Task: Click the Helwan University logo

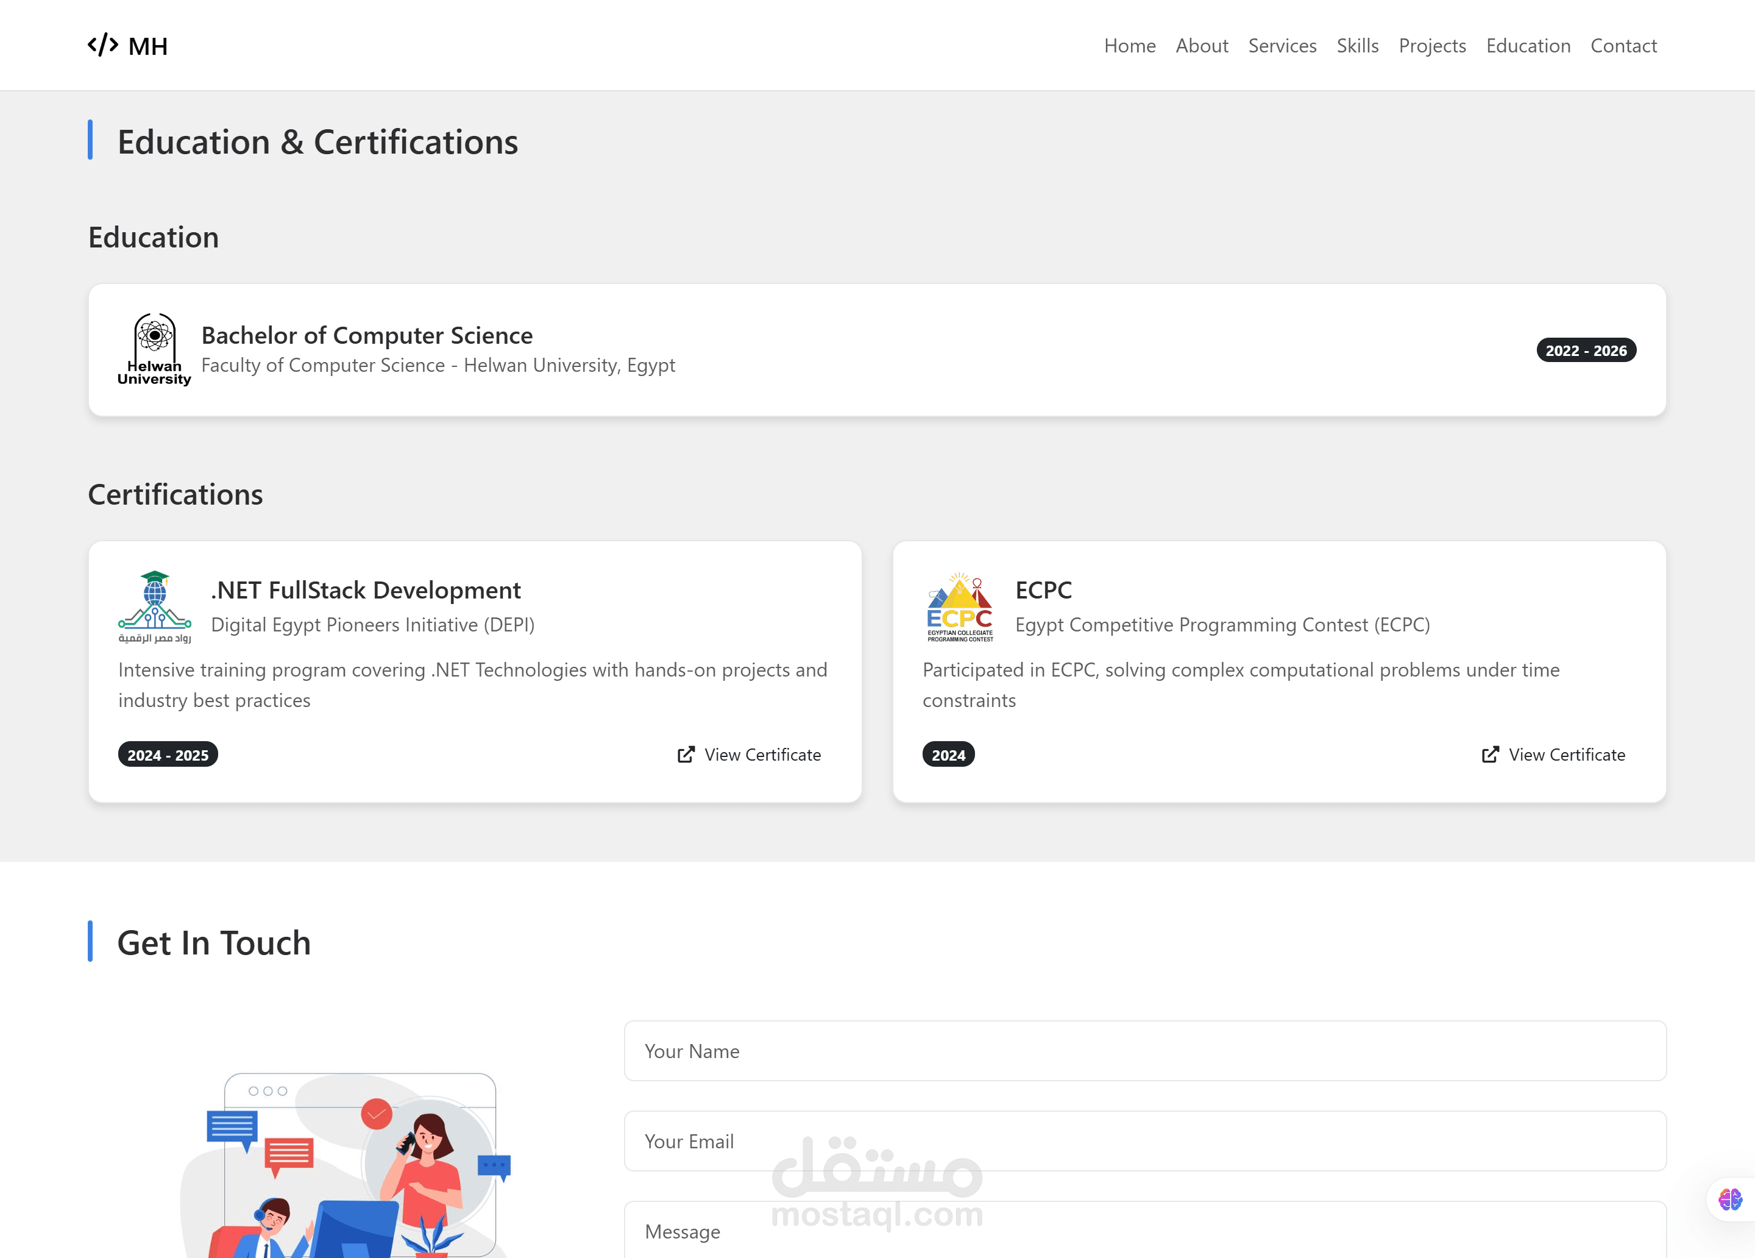Action: [x=154, y=349]
